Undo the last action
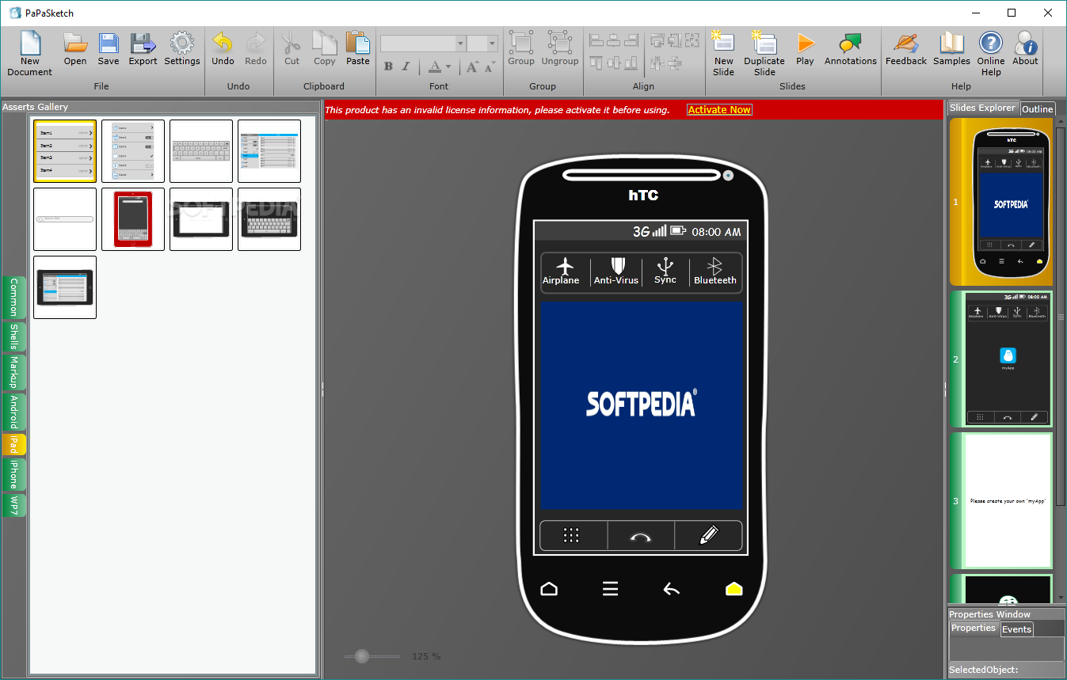Screen dimensions: 1067x680 coord(223,49)
